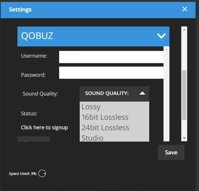This screenshot has height=191, width=199.
Task: Click the partially hidden dark button below signup
Action: [x=34, y=139]
